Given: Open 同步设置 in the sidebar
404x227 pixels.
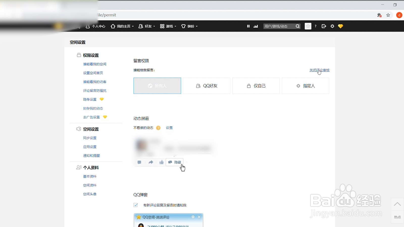Looking at the screenshot, I should 90,138.
